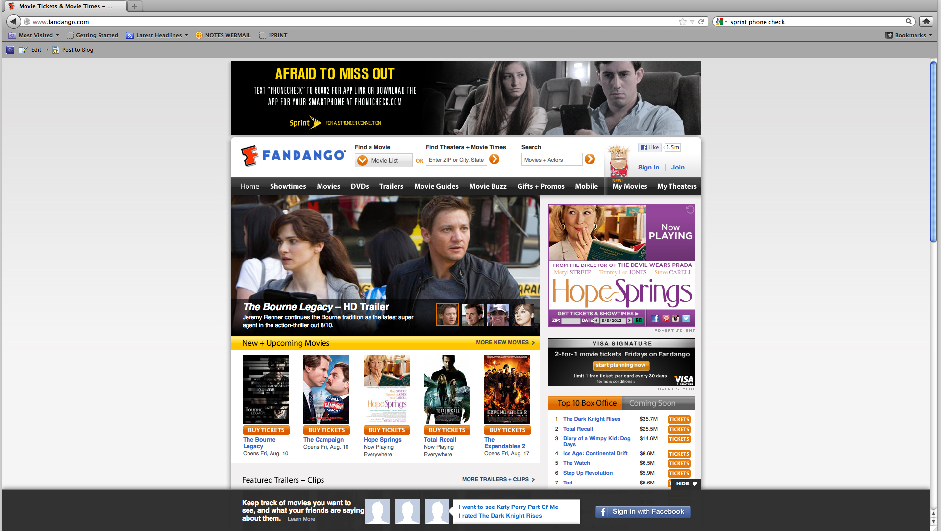Open Showtimes navigation tab
The width and height of the screenshot is (941, 531).
tap(288, 186)
